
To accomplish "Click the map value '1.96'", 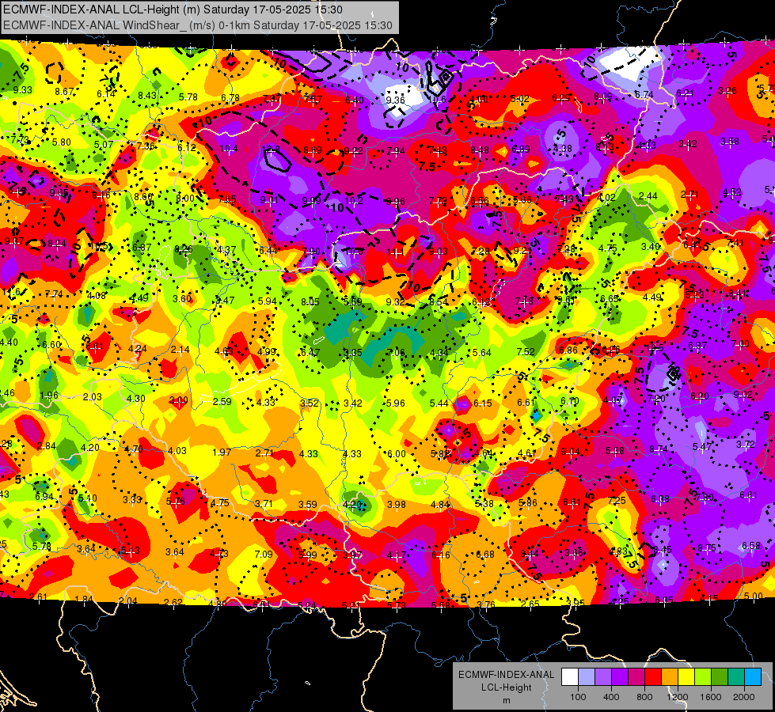I will click(49, 396).
